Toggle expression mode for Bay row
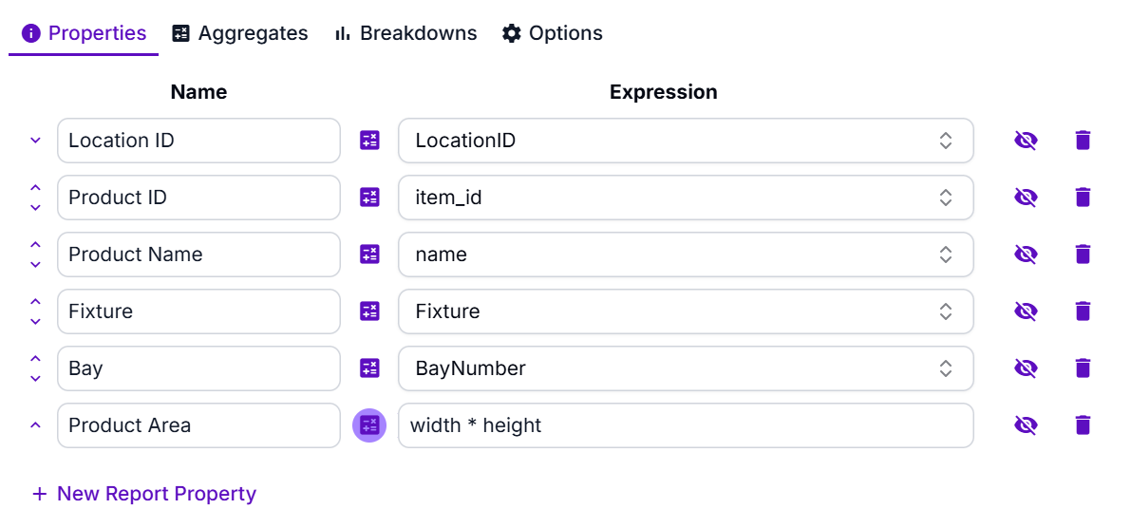 click(369, 368)
